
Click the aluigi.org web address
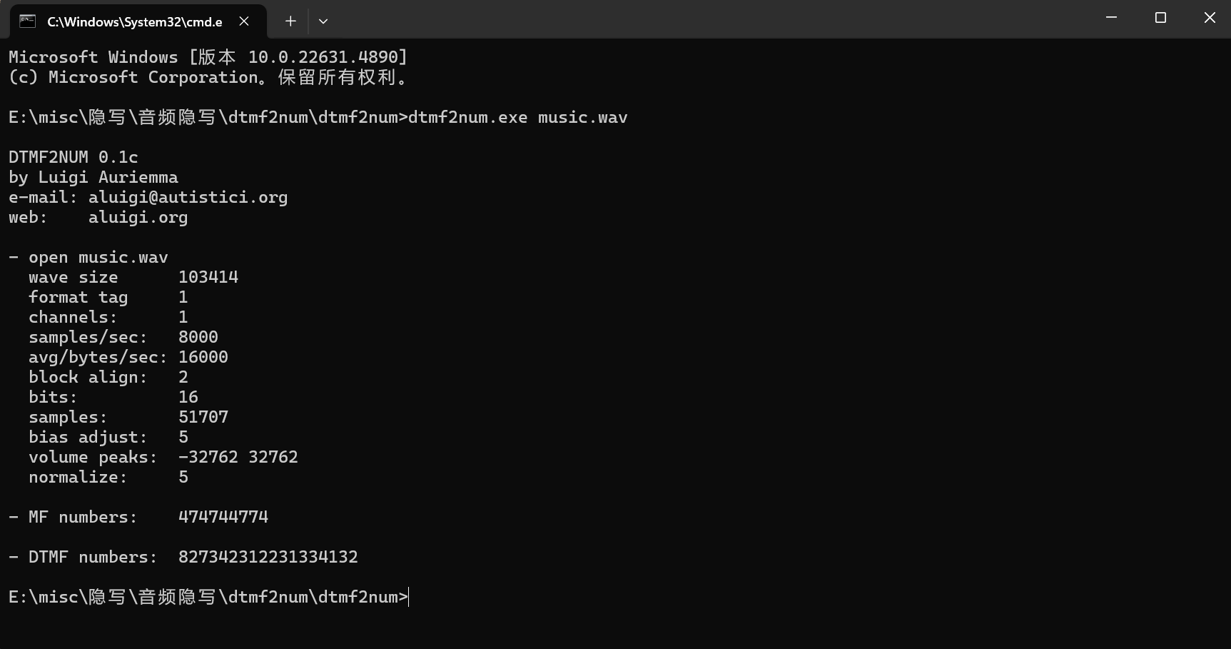coord(138,217)
